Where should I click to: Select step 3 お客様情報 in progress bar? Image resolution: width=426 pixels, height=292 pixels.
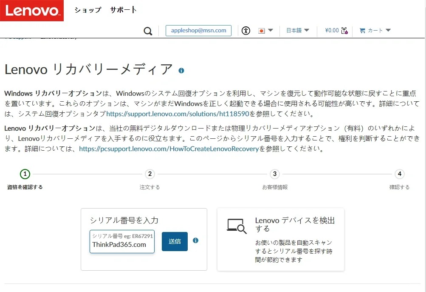point(275,174)
